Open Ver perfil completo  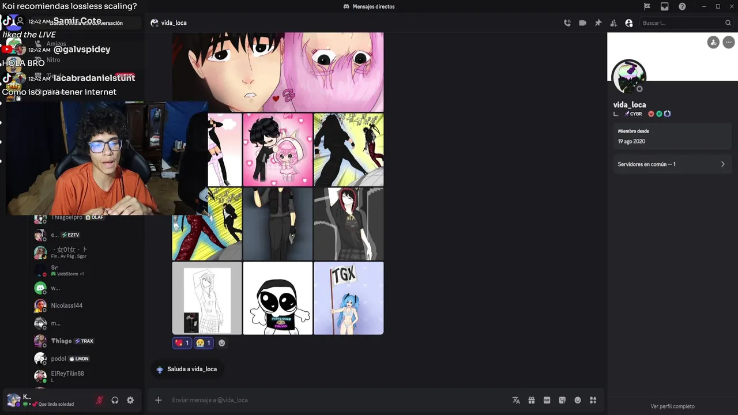pyautogui.click(x=672, y=406)
